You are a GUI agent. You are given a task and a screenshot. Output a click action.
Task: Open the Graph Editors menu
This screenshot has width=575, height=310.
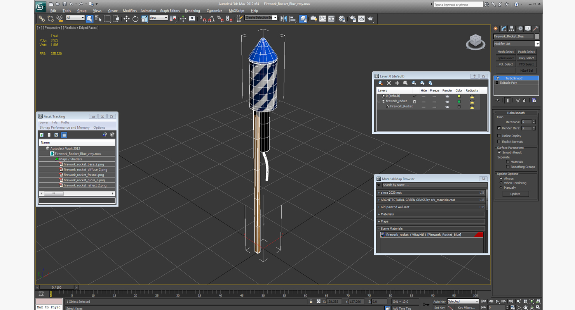pyautogui.click(x=170, y=11)
